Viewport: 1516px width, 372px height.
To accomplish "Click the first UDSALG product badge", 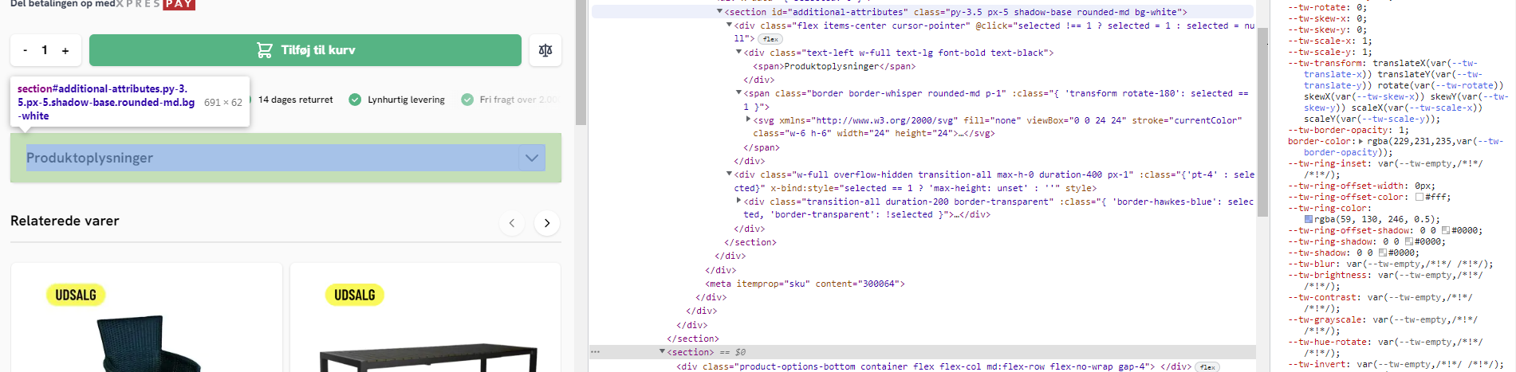I will coord(76,295).
